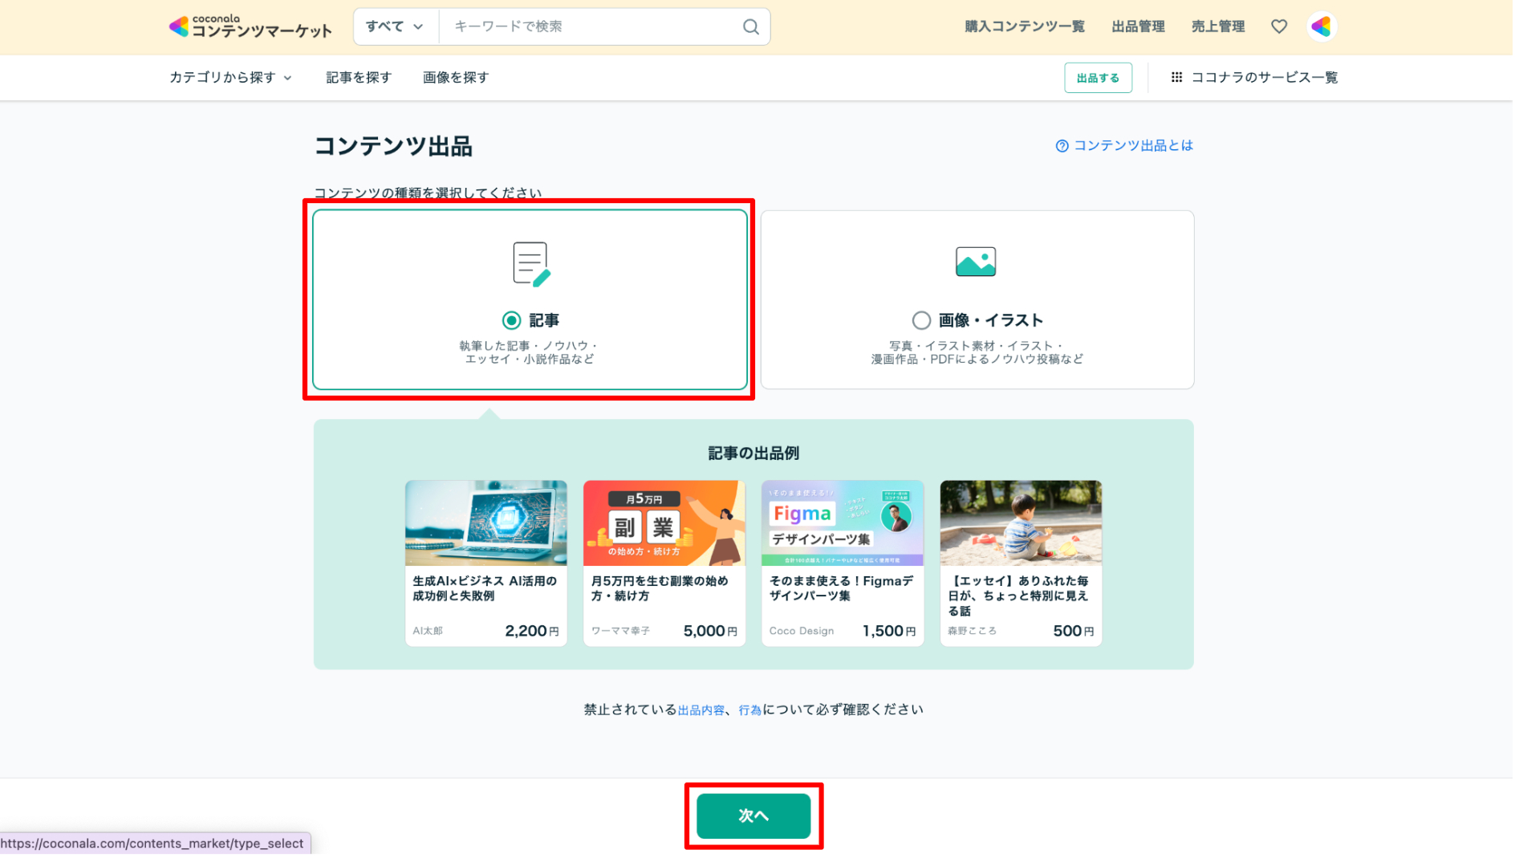Open the profile avatar icon top right

point(1321,26)
